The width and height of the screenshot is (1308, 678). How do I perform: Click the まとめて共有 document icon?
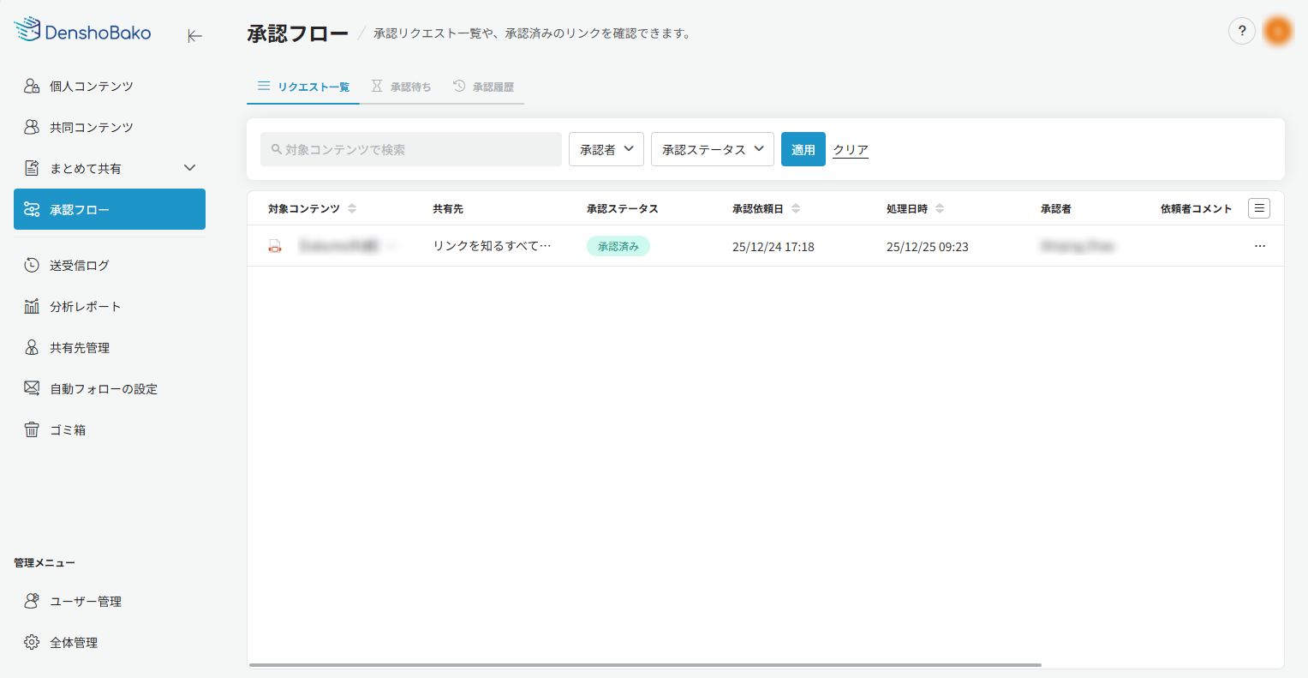point(32,168)
